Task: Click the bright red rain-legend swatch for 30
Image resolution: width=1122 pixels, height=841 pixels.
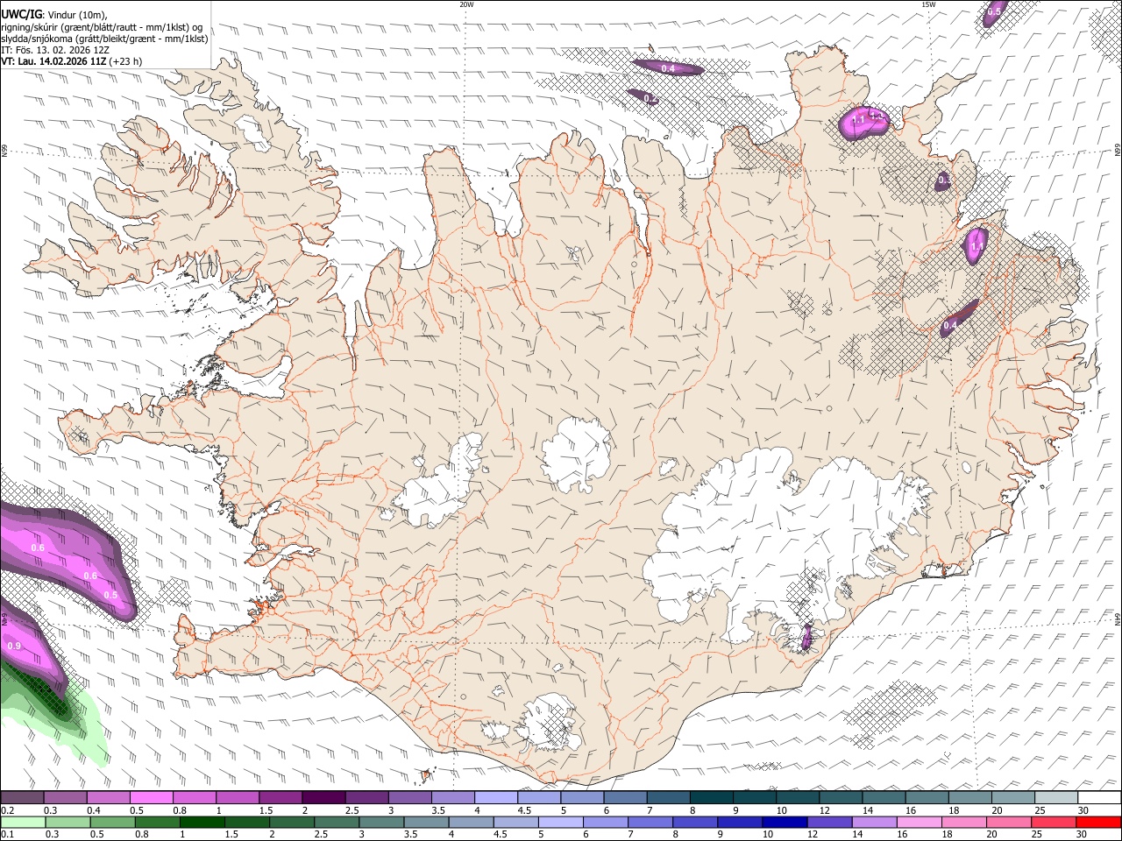Action: [x=1099, y=821]
